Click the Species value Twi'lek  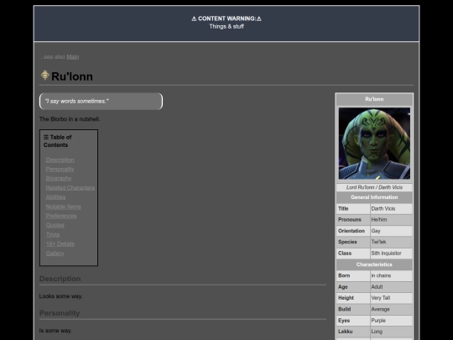click(391, 242)
